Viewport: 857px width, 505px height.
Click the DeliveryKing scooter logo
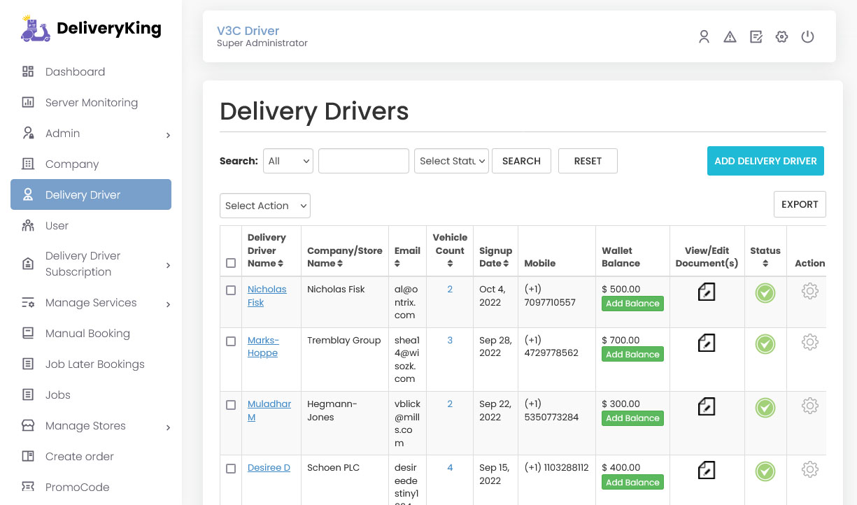click(36, 28)
